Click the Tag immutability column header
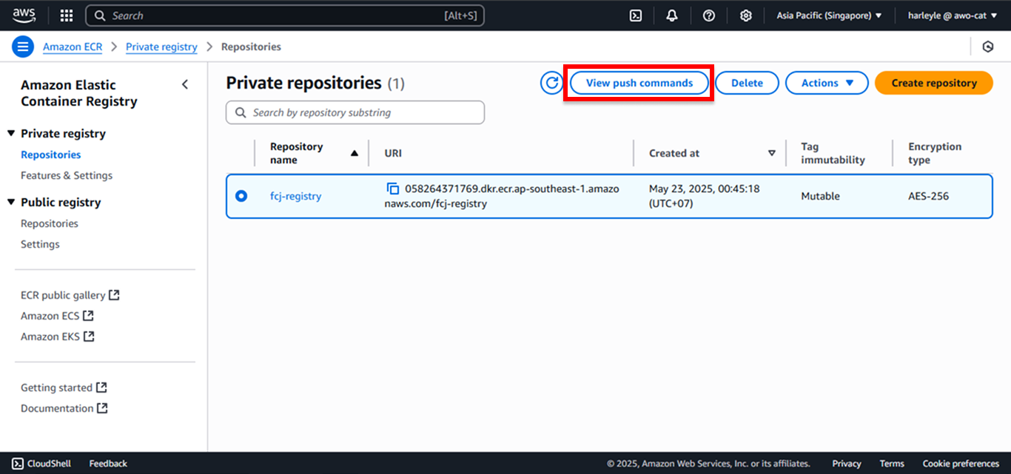The width and height of the screenshot is (1011, 474). (x=833, y=153)
